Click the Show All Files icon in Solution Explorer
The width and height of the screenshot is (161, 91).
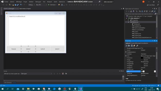point(147,11)
